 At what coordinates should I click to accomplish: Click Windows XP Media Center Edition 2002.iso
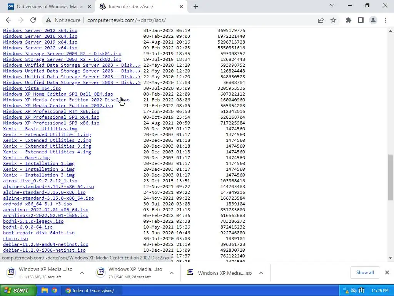click(x=58, y=106)
